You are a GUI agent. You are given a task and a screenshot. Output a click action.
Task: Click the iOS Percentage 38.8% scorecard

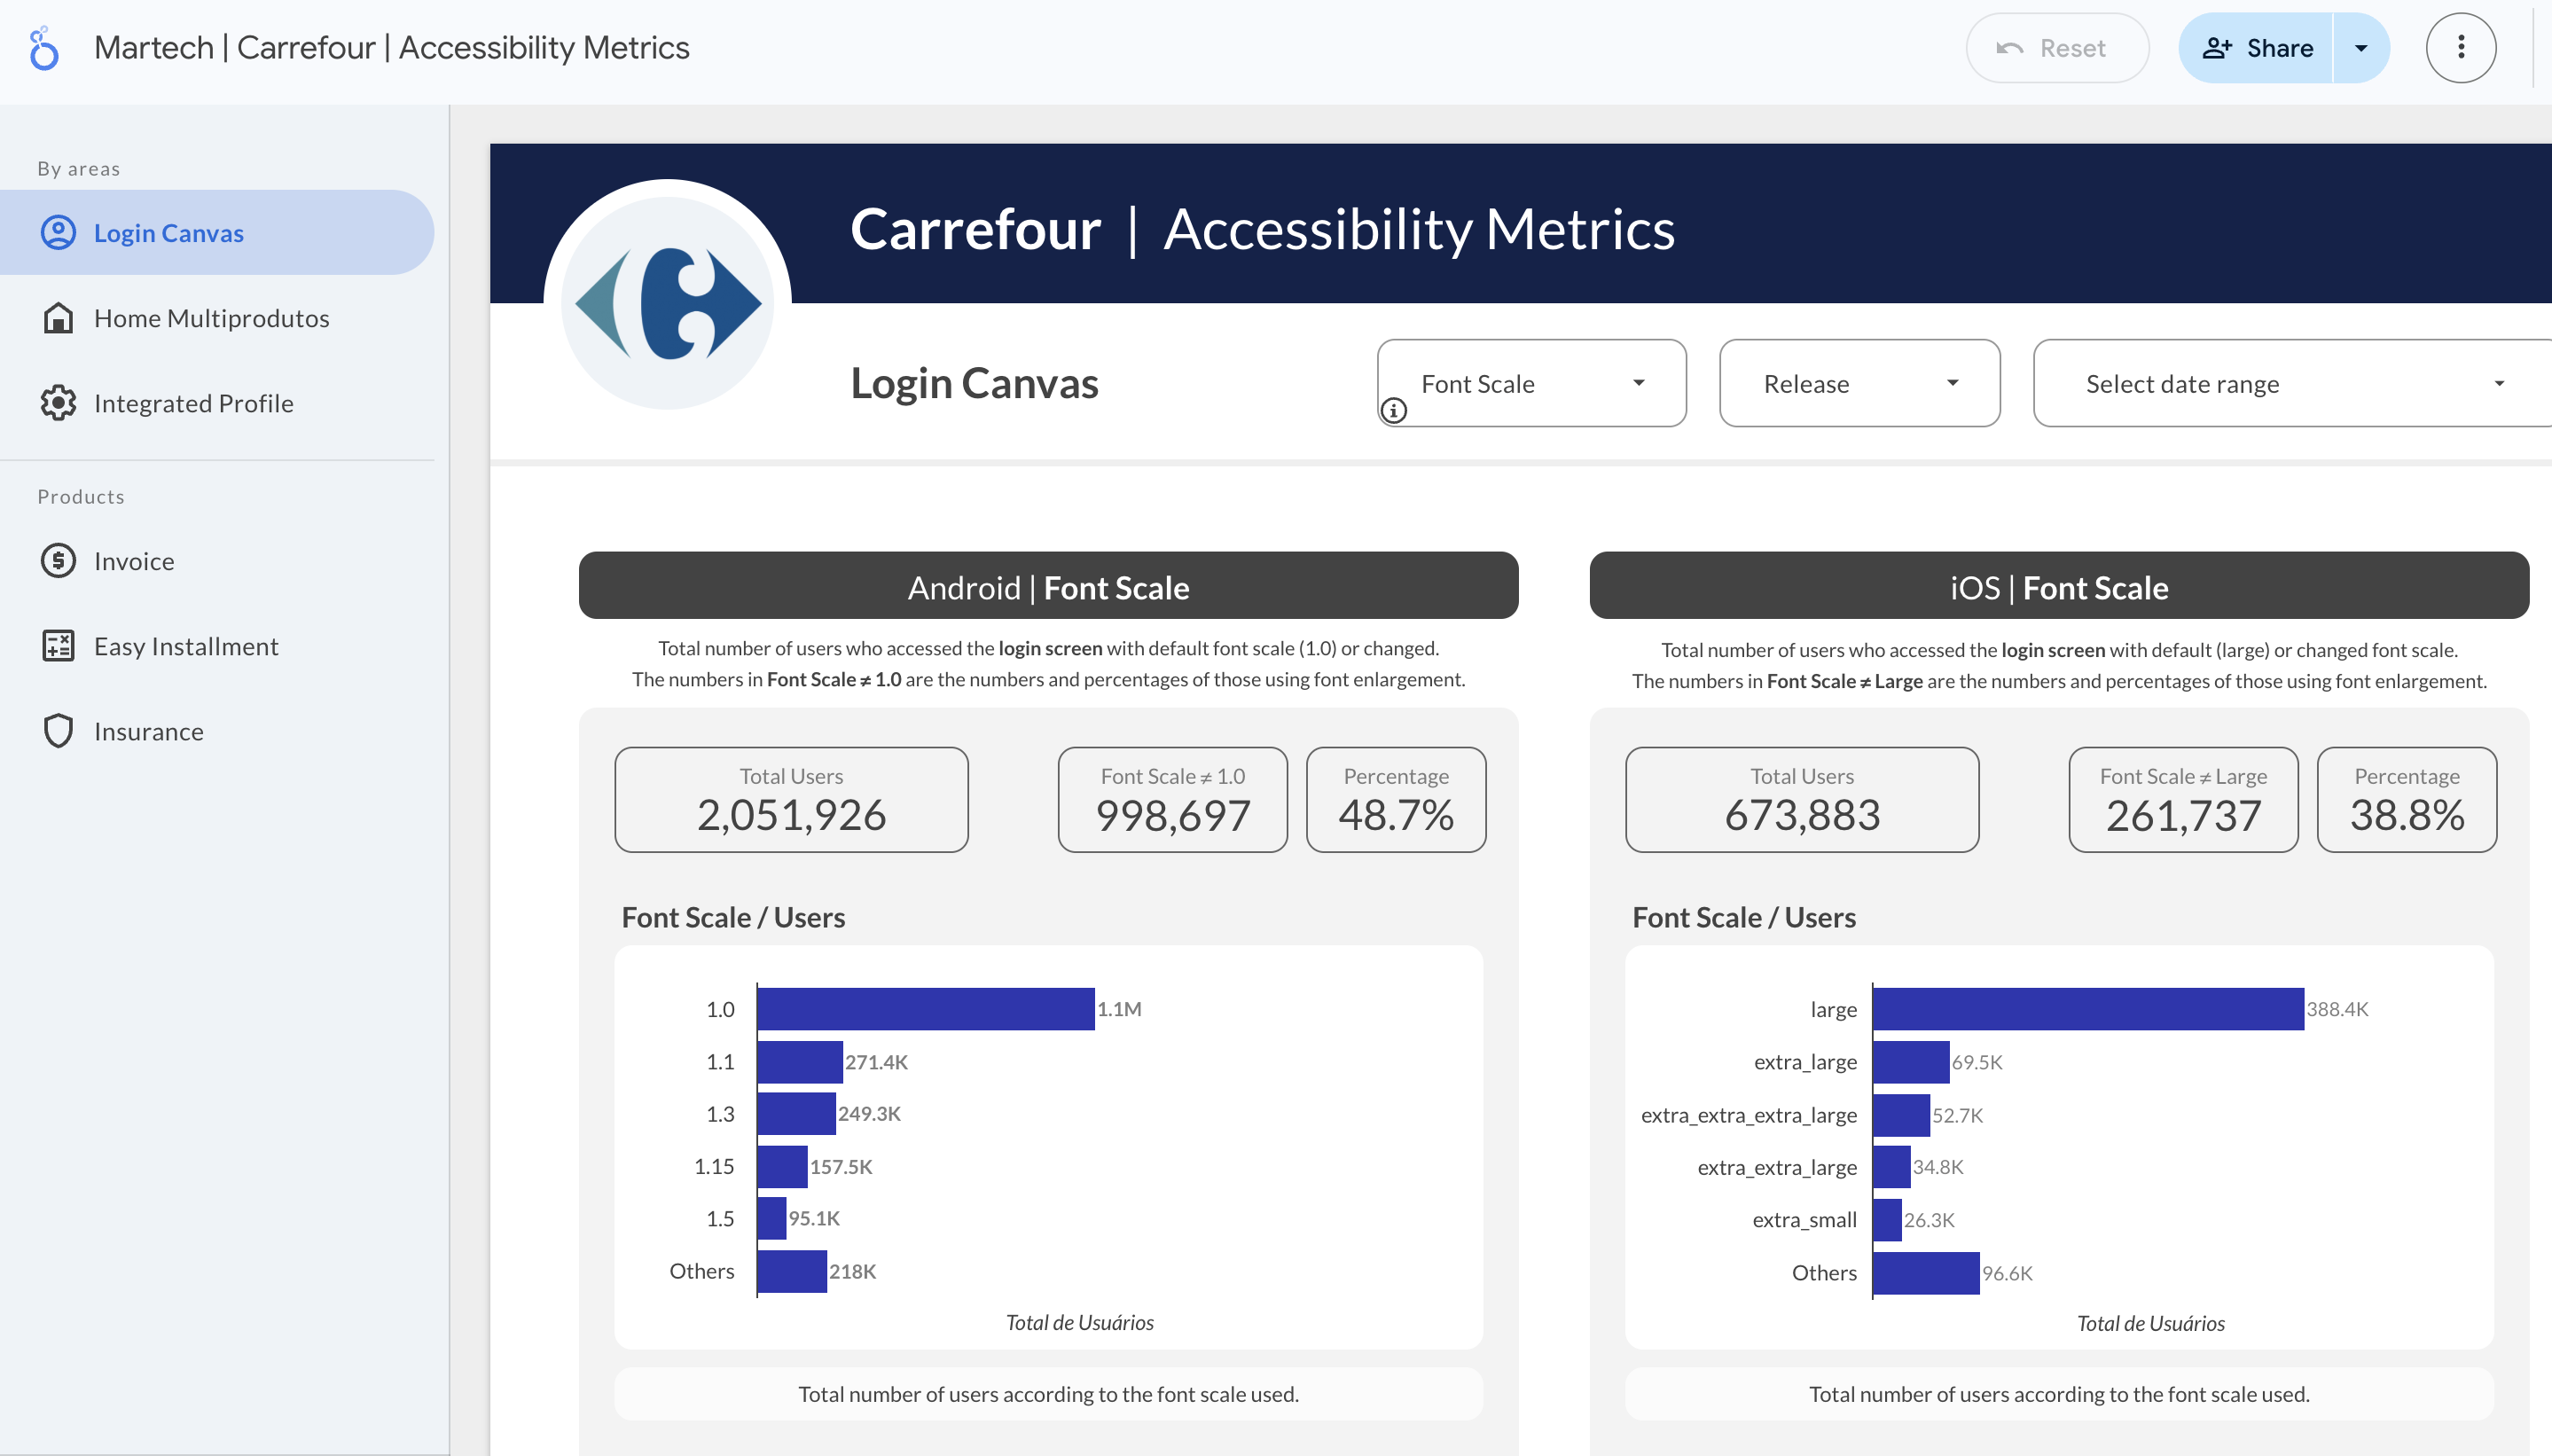coord(2406,799)
